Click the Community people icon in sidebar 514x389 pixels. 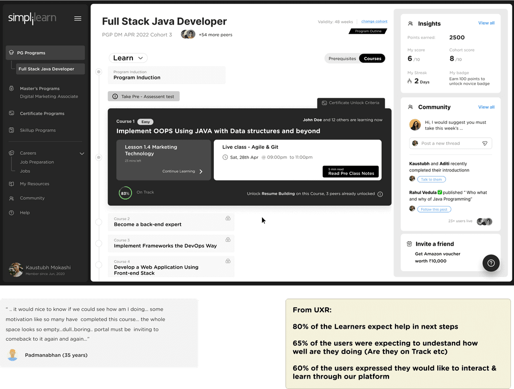coord(12,198)
